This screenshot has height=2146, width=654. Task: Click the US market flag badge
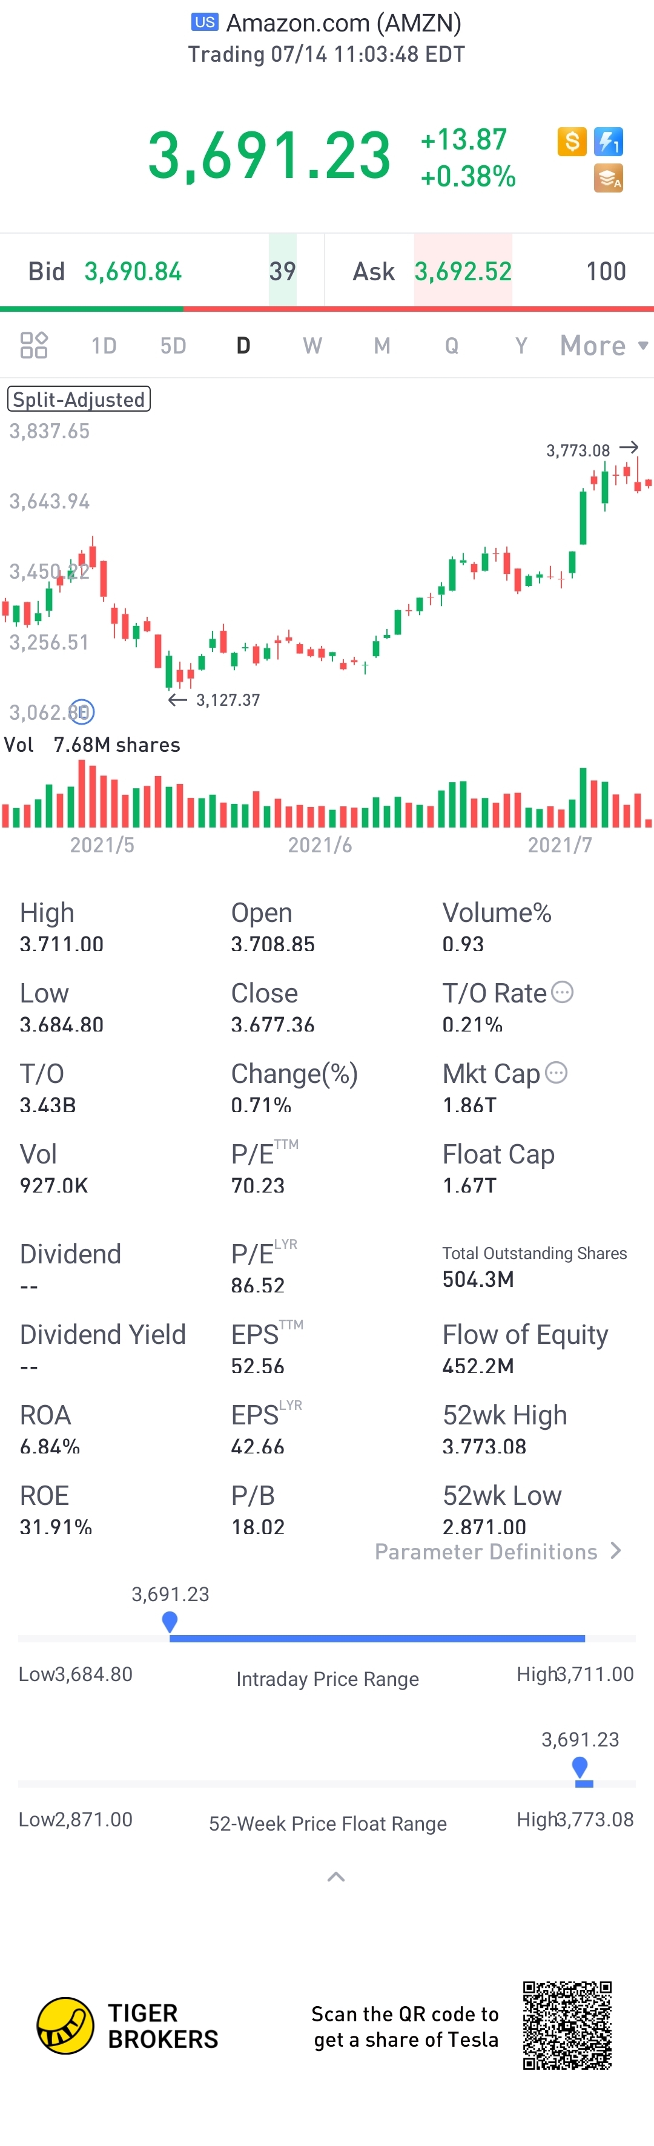205,22
